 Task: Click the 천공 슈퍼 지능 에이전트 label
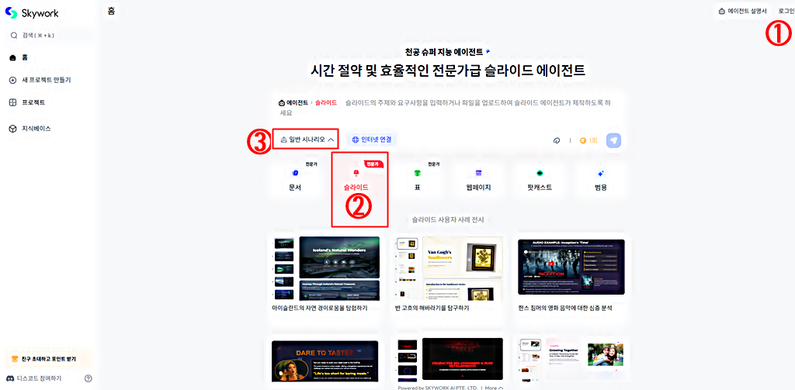[444, 52]
